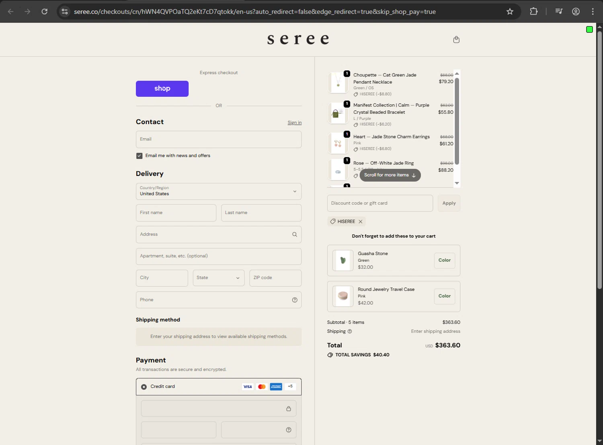Viewport: 603px width, 445px height.
Task: Toggle Email me with news and offers
Action: pos(139,156)
